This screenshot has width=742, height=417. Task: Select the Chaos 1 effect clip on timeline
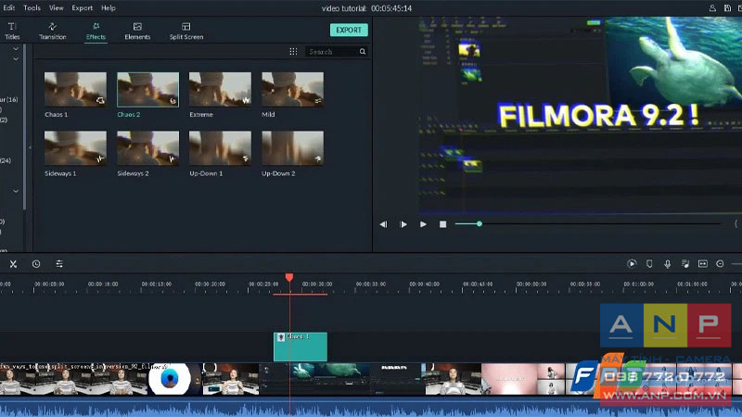coord(300,347)
